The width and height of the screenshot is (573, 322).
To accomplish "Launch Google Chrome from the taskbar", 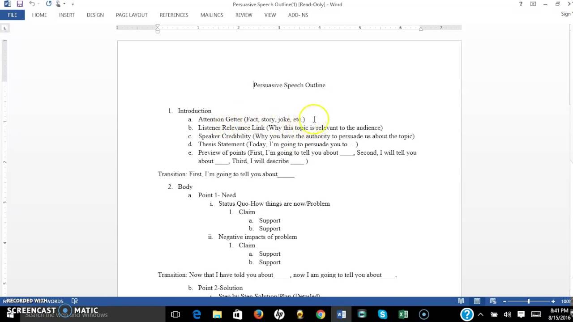I will pos(321,314).
